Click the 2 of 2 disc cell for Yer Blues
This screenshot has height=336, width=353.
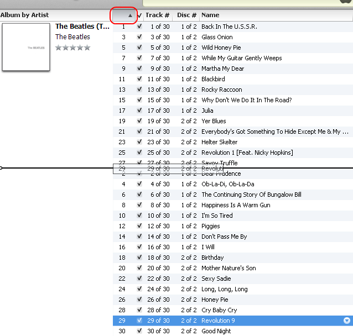(x=189, y=121)
